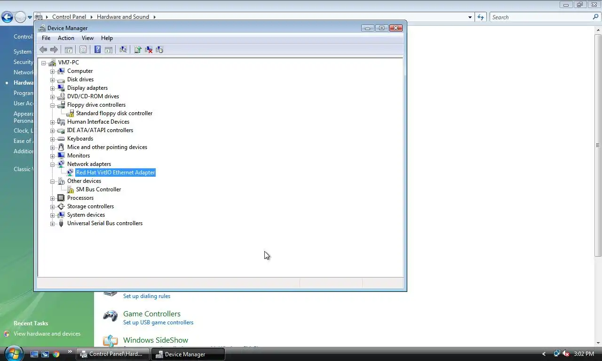602x361 pixels.
Task: Click the Keyboards category icon
Action: pos(61,139)
